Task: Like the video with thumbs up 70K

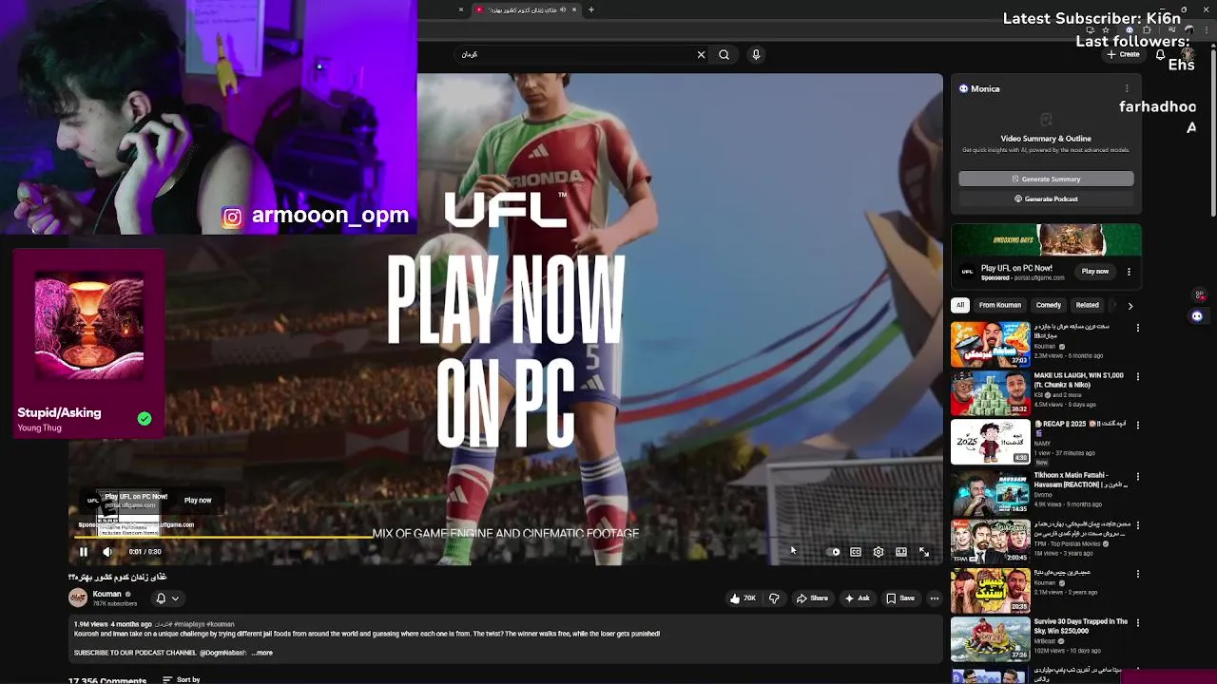Action: (742, 598)
